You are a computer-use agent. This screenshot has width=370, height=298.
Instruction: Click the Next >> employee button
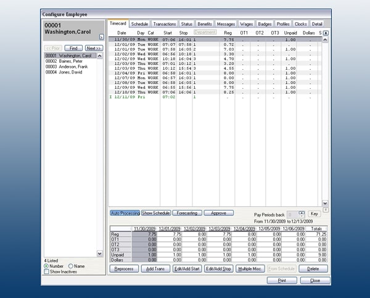(94, 48)
